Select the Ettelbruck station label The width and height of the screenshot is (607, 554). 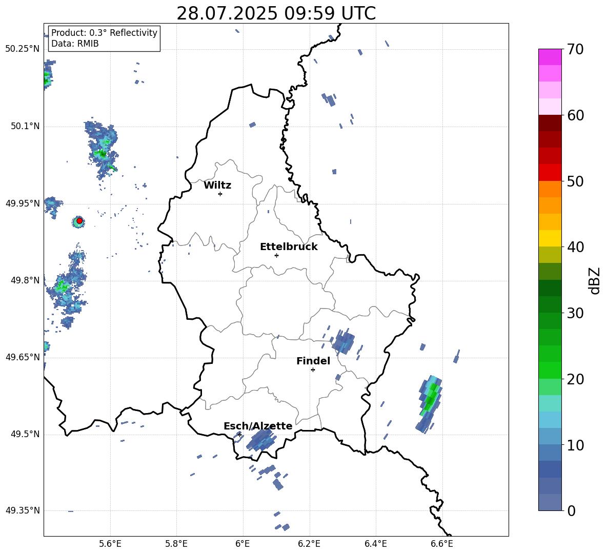pyautogui.click(x=289, y=247)
